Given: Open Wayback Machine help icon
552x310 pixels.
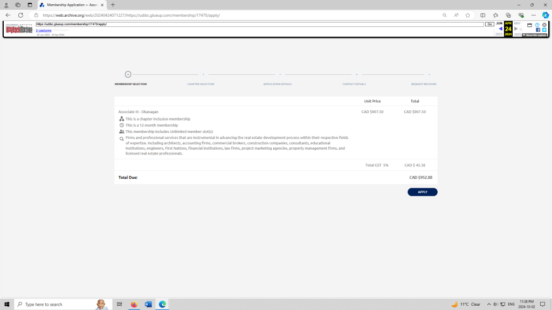Looking at the screenshot, I should pos(537,25).
